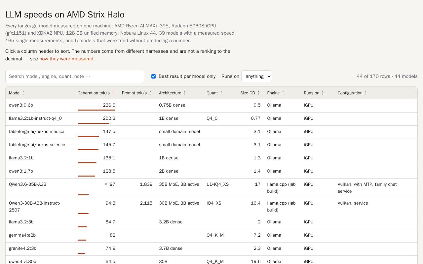
Task: Click the Architecture column sort arrows
Action: point(185,93)
